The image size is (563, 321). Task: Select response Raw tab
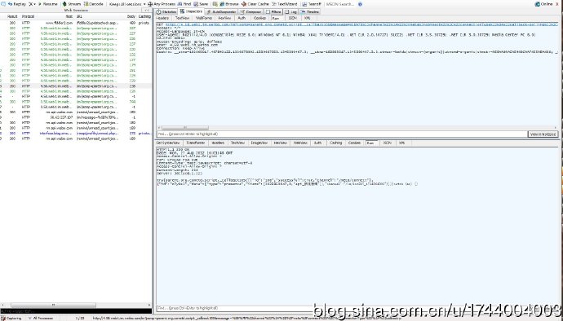point(371,143)
